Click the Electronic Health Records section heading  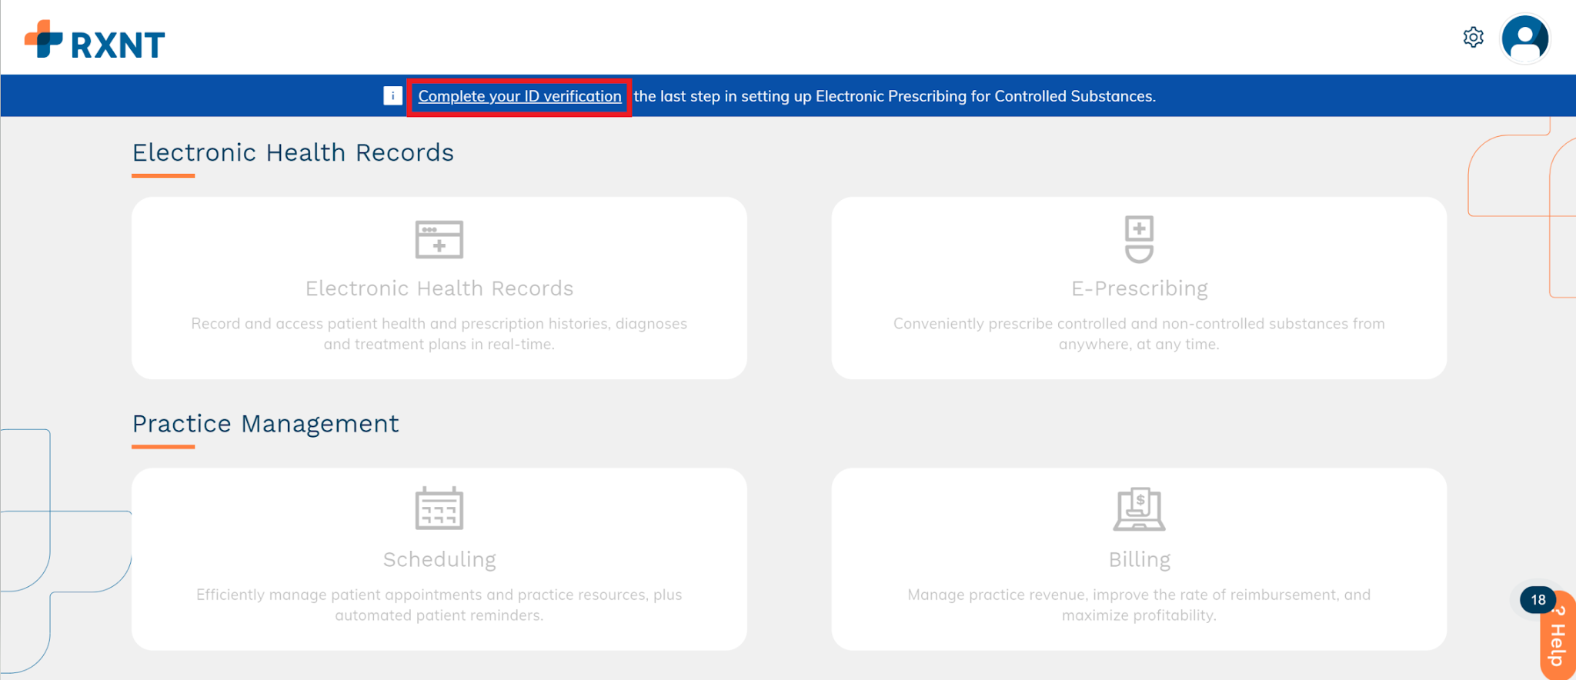click(293, 152)
